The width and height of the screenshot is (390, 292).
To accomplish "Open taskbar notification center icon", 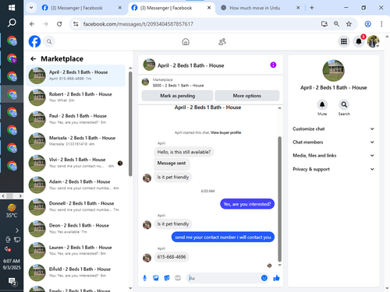I will tap(12, 282).
